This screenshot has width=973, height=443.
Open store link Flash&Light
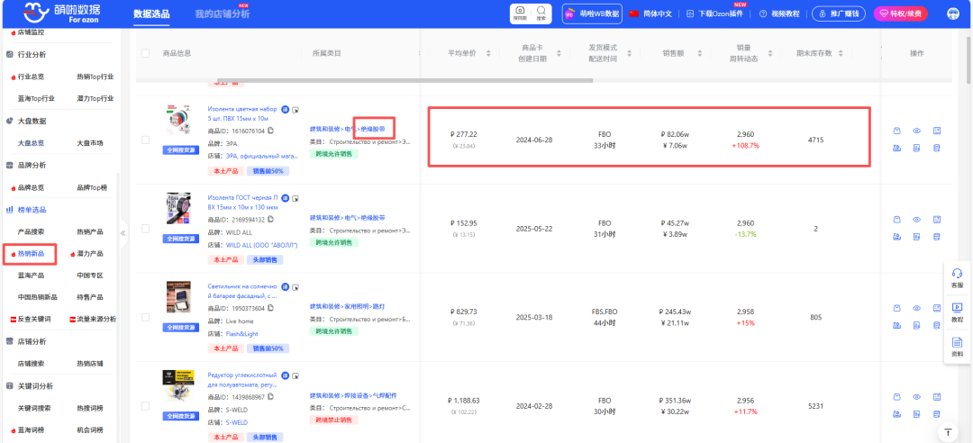[242, 332]
